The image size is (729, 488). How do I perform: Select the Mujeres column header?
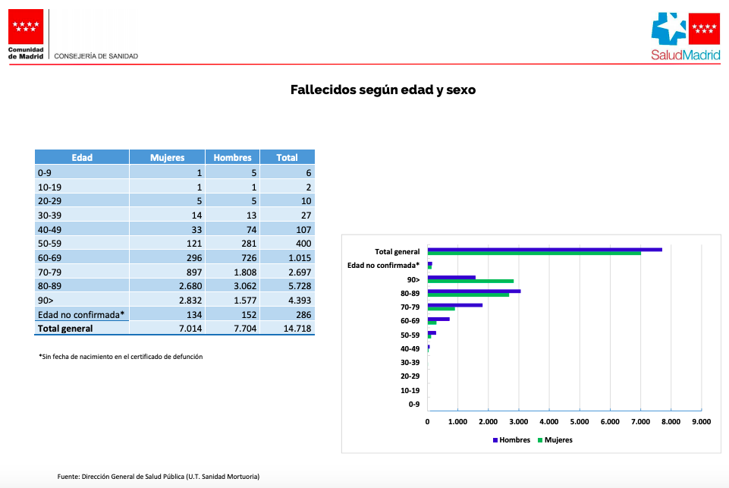tap(167, 157)
